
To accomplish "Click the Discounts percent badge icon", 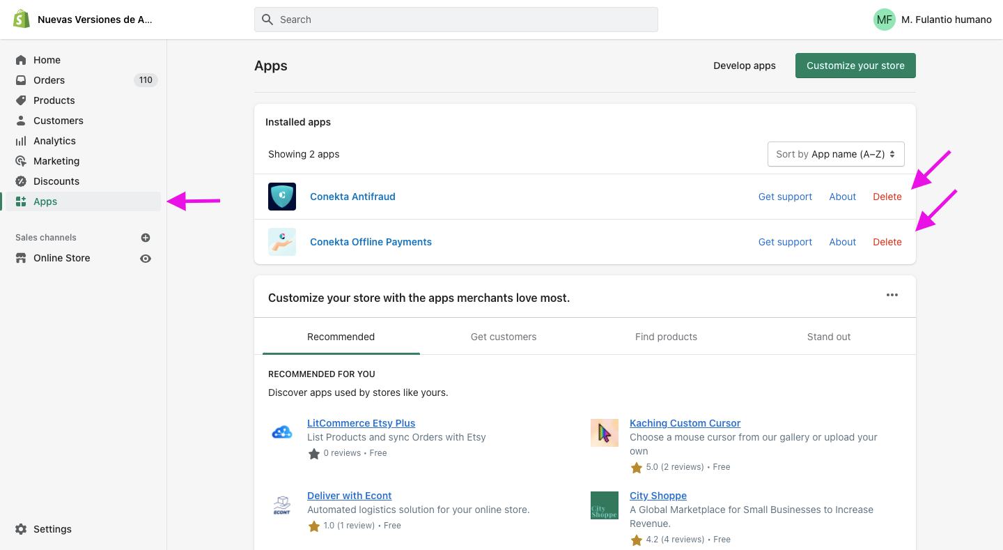I will 21,181.
